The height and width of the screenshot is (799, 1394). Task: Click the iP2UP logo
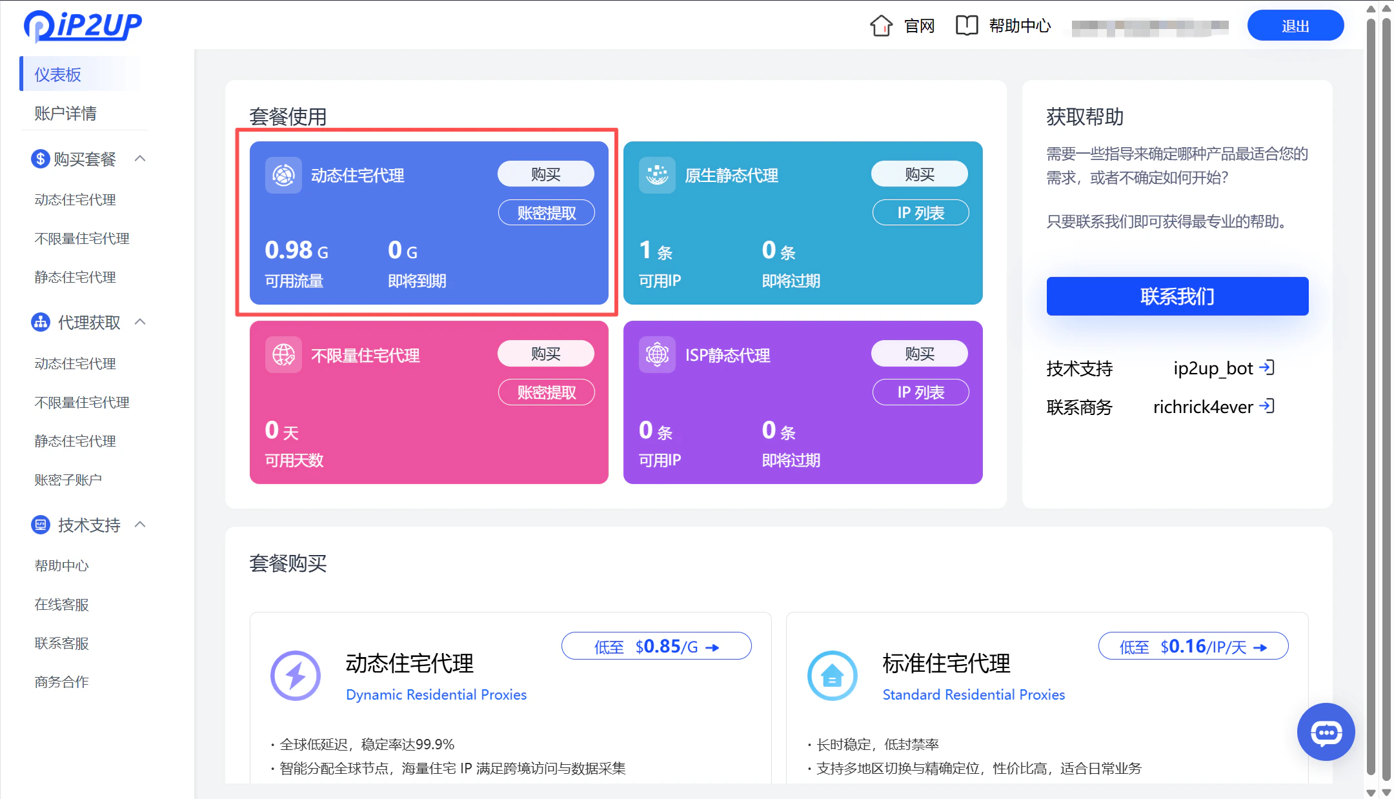[x=82, y=25]
